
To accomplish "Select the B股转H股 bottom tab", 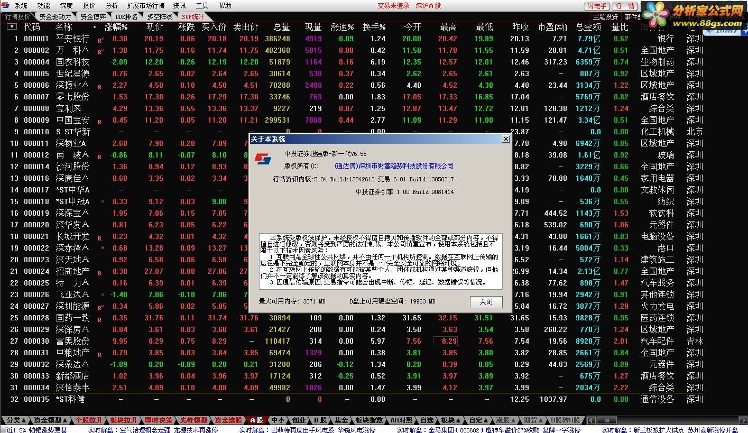I will (x=566, y=420).
